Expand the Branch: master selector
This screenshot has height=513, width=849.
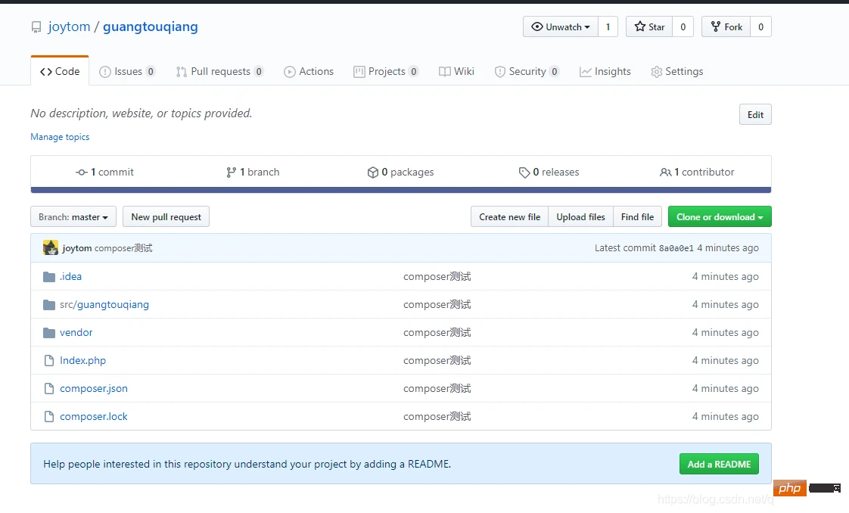point(73,217)
